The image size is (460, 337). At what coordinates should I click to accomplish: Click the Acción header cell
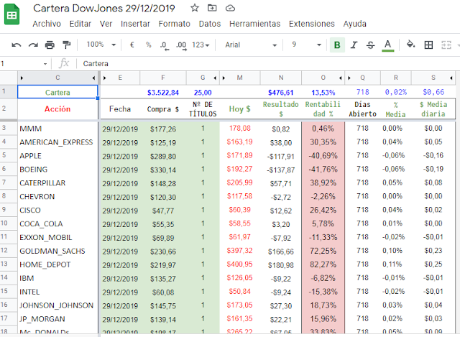[57, 109]
